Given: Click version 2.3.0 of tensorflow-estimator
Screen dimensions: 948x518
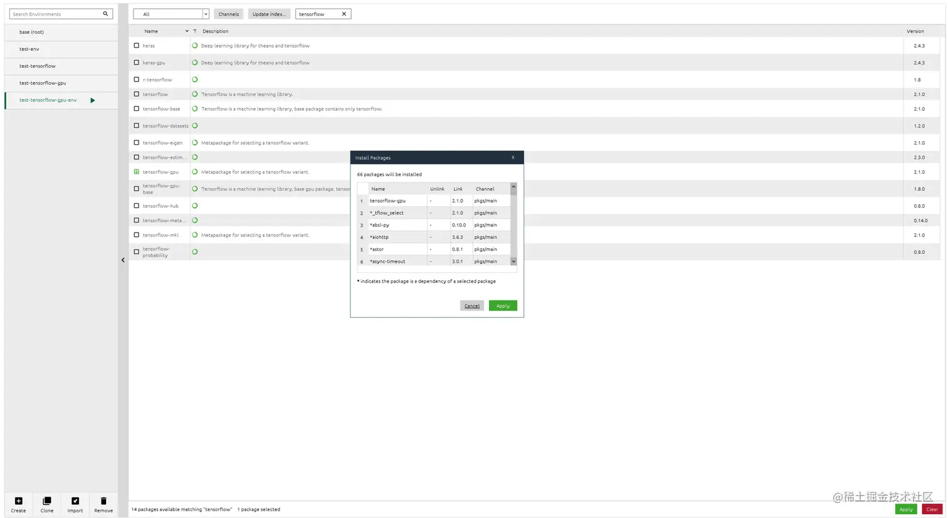Looking at the screenshot, I should click(919, 157).
